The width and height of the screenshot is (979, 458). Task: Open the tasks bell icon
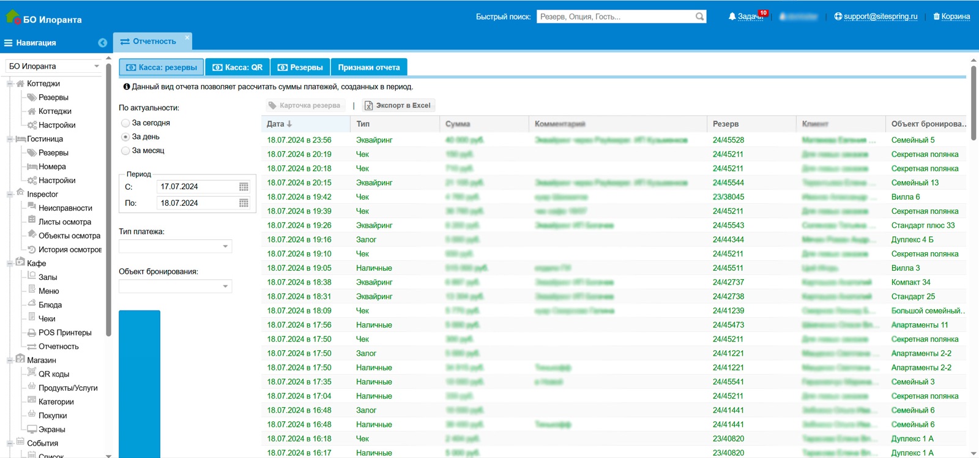(732, 17)
